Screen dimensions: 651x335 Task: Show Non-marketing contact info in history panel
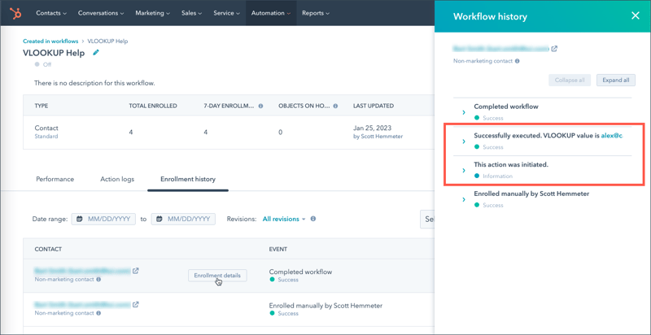[x=518, y=61]
